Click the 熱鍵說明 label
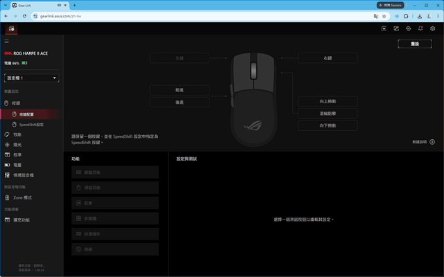The width and height of the screenshot is (444, 277). tap(419, 142)
